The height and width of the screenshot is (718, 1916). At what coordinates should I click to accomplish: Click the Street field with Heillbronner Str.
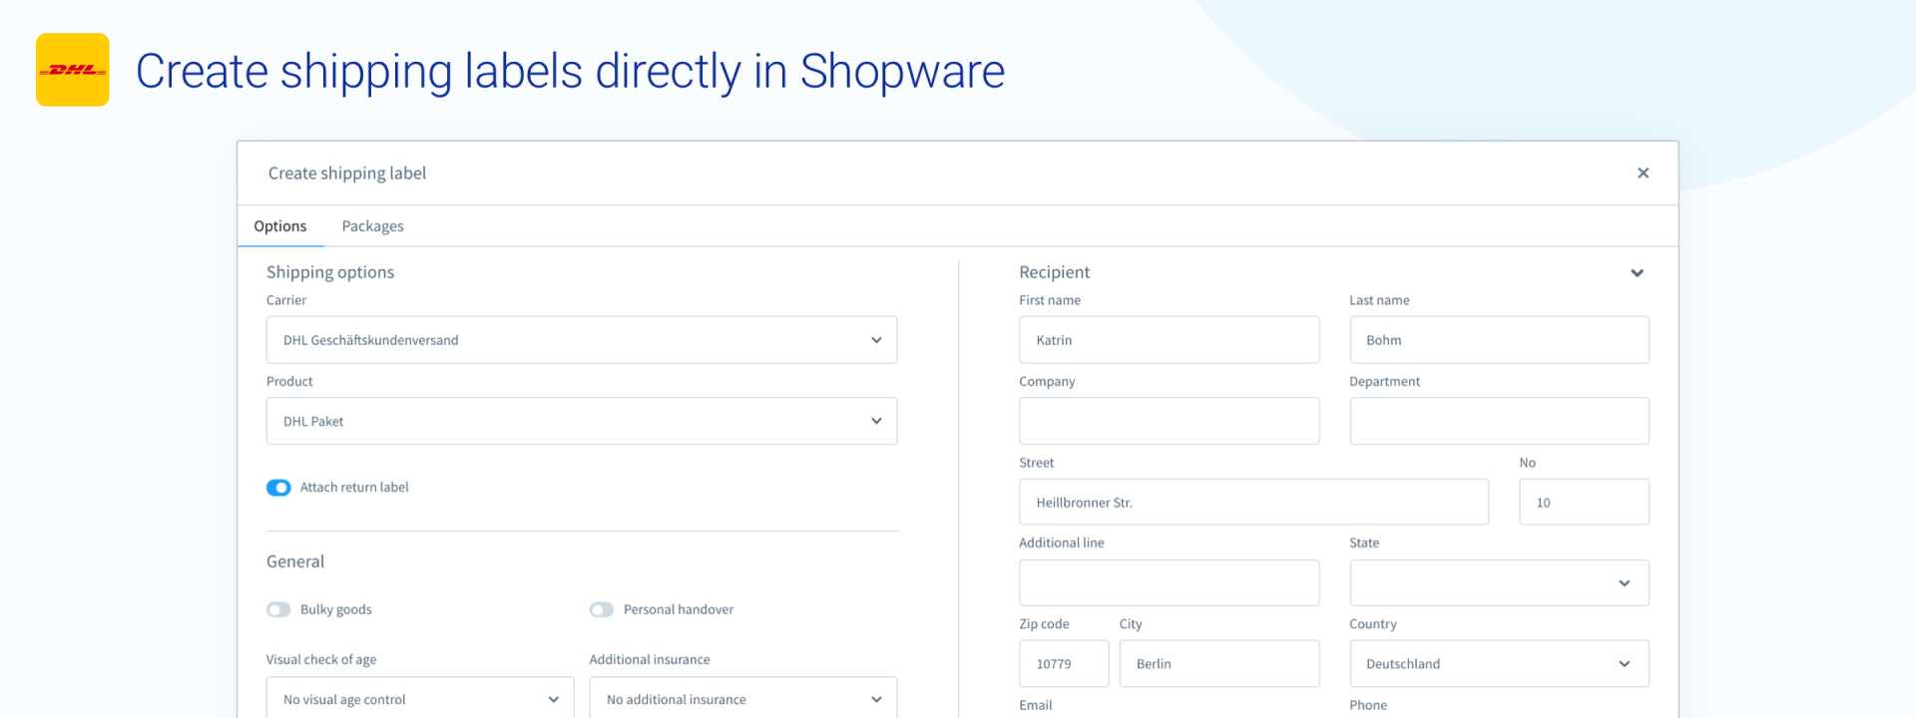(x=1253, y=502)
